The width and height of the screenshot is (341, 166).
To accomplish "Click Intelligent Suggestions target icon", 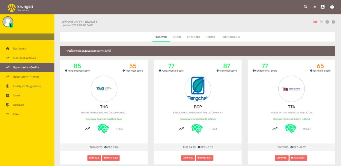I will click(x=7, y=86).
